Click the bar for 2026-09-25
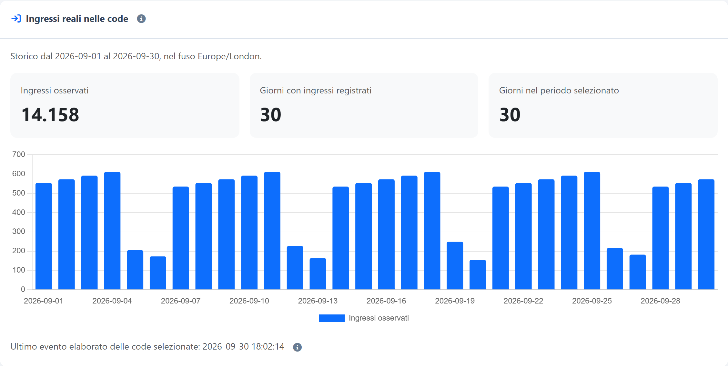728x366 pixels. (592, 231)
